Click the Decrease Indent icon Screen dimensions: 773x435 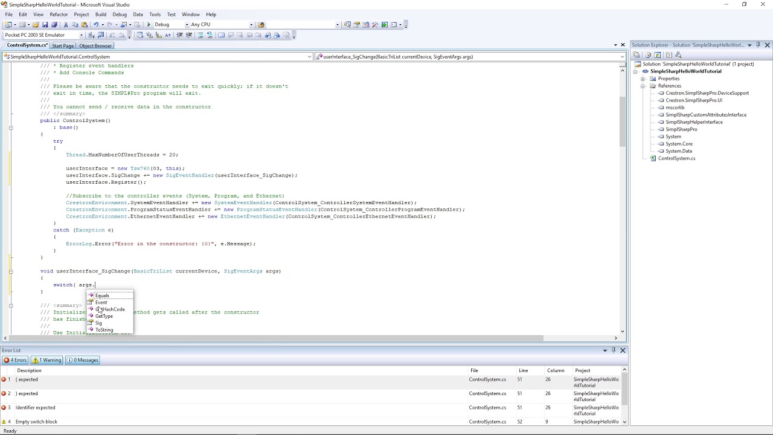(x=179, y=35)
